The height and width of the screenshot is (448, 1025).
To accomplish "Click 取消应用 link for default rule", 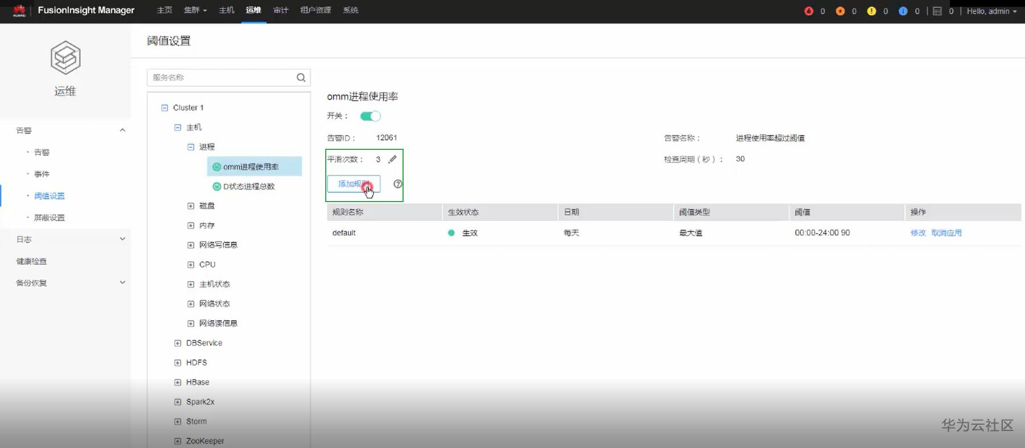I will point(947,233).
